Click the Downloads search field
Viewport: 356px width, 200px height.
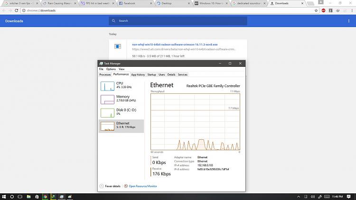pos(178,21)
